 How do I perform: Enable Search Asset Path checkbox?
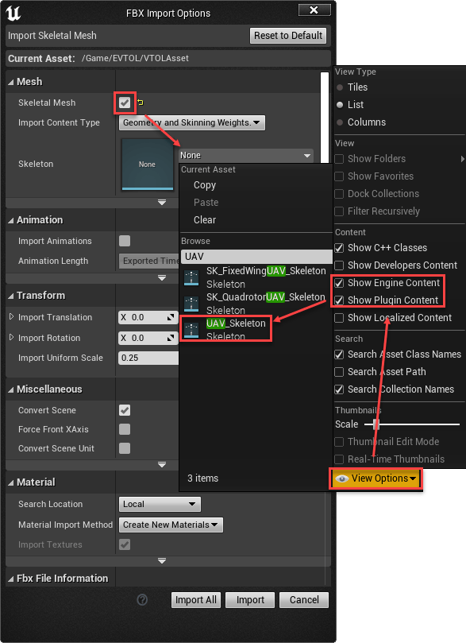(x=339, y=372)
